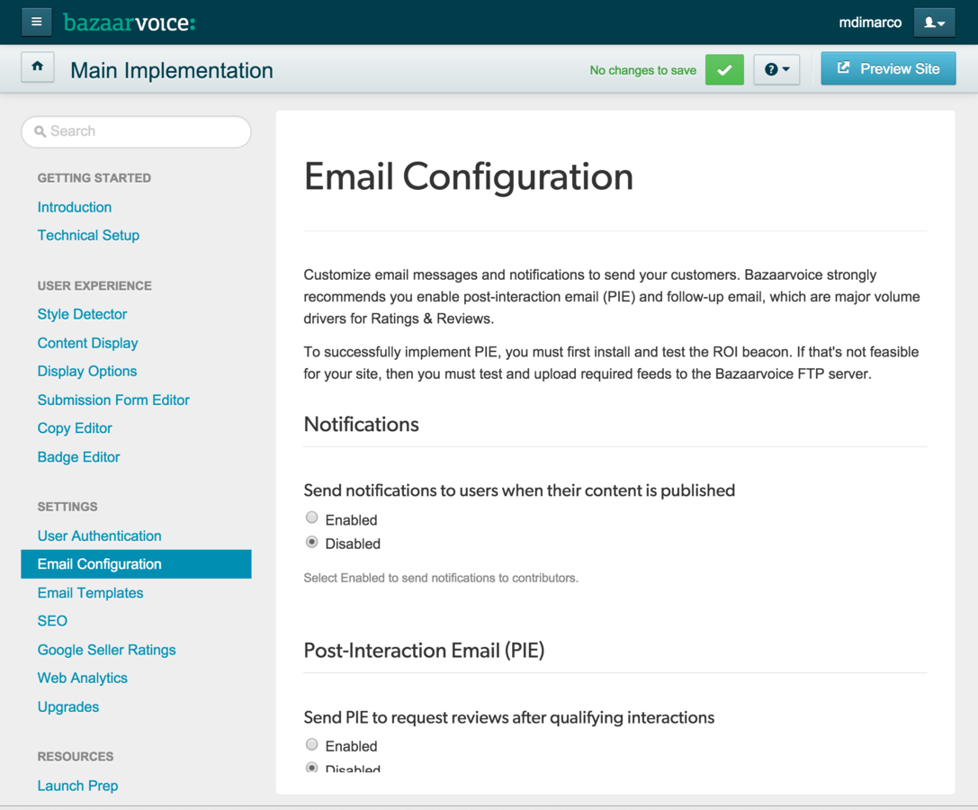Screen dimensions: 978x810
Task: Open SEO settings
Action: click(52, 622)
